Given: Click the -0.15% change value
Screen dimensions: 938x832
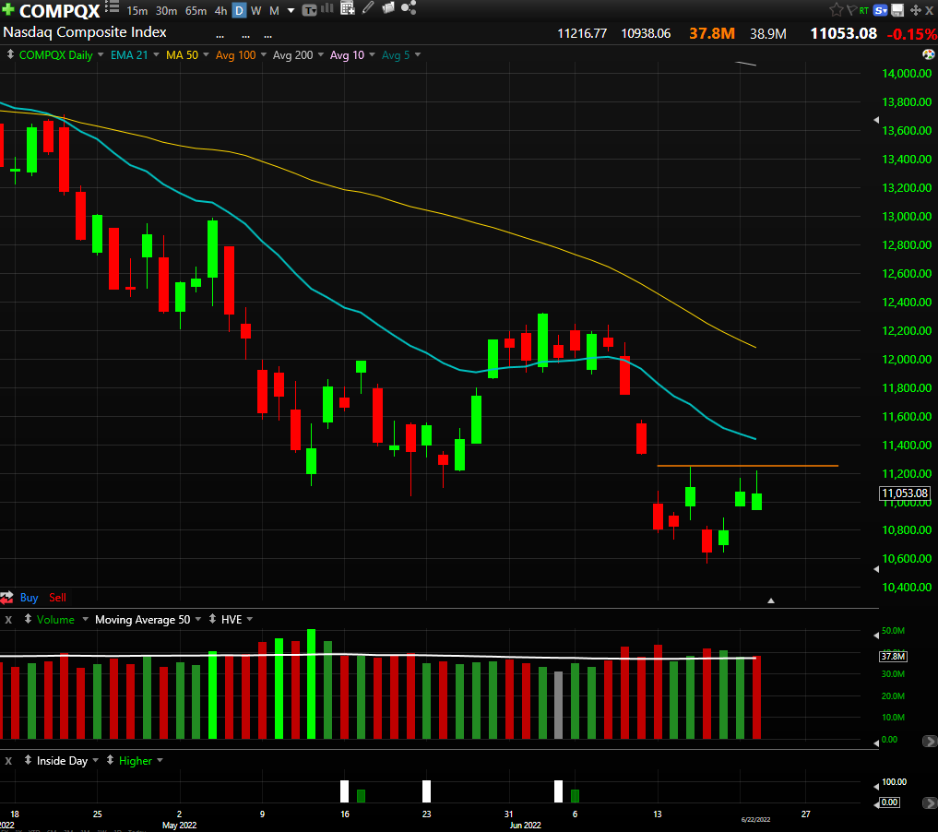Looking at the screenshot, I should [911, 34].
